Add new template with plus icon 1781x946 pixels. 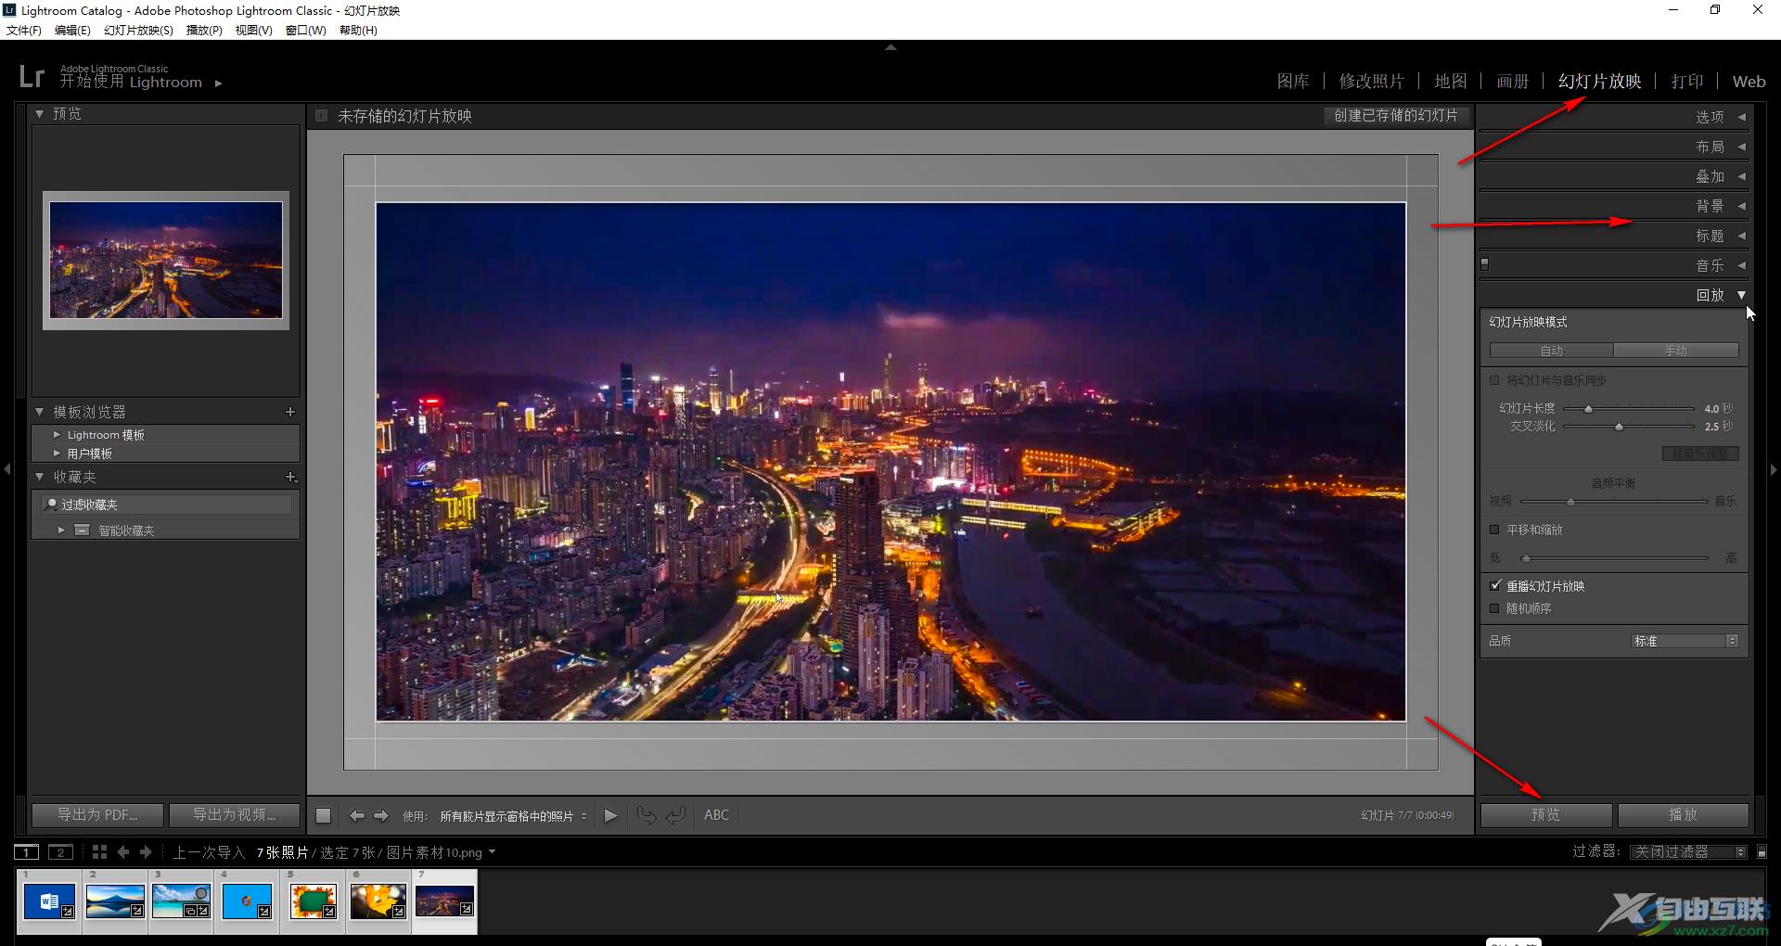coord(290,412)
